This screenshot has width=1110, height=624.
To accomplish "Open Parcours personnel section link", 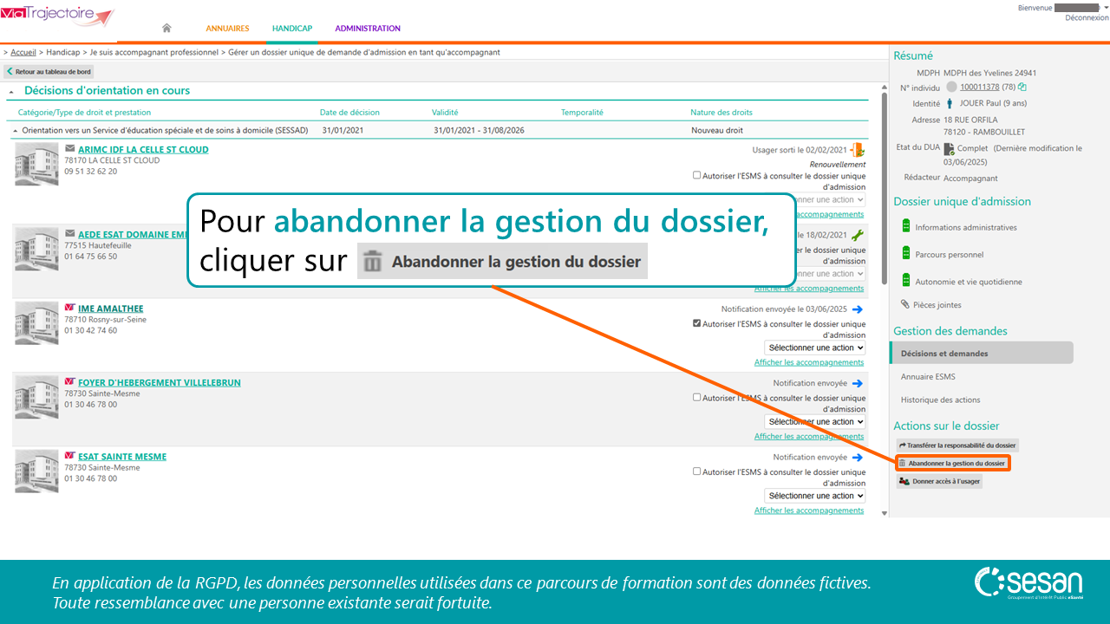I will coord(950,255).
